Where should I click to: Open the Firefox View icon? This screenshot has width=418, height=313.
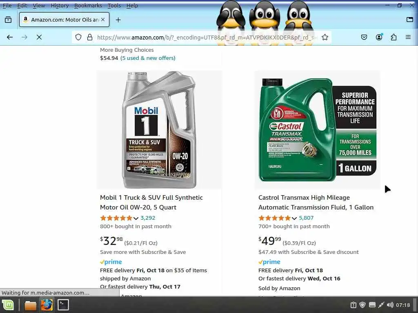[x=8, y=20]
